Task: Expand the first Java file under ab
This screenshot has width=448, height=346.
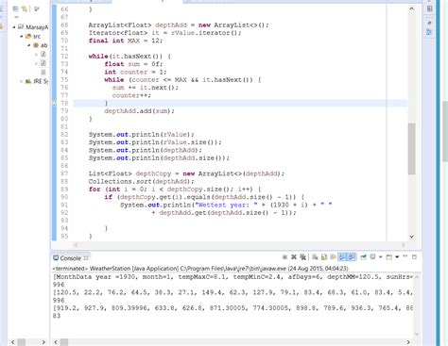Action: [x=36, y=55]
